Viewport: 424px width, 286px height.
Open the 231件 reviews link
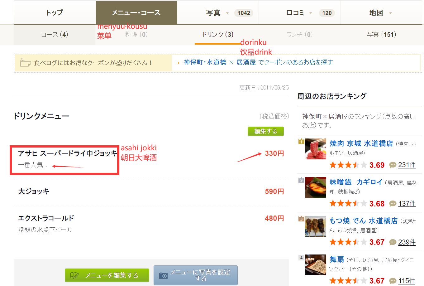pyautogui.click(x=407, y=165)
